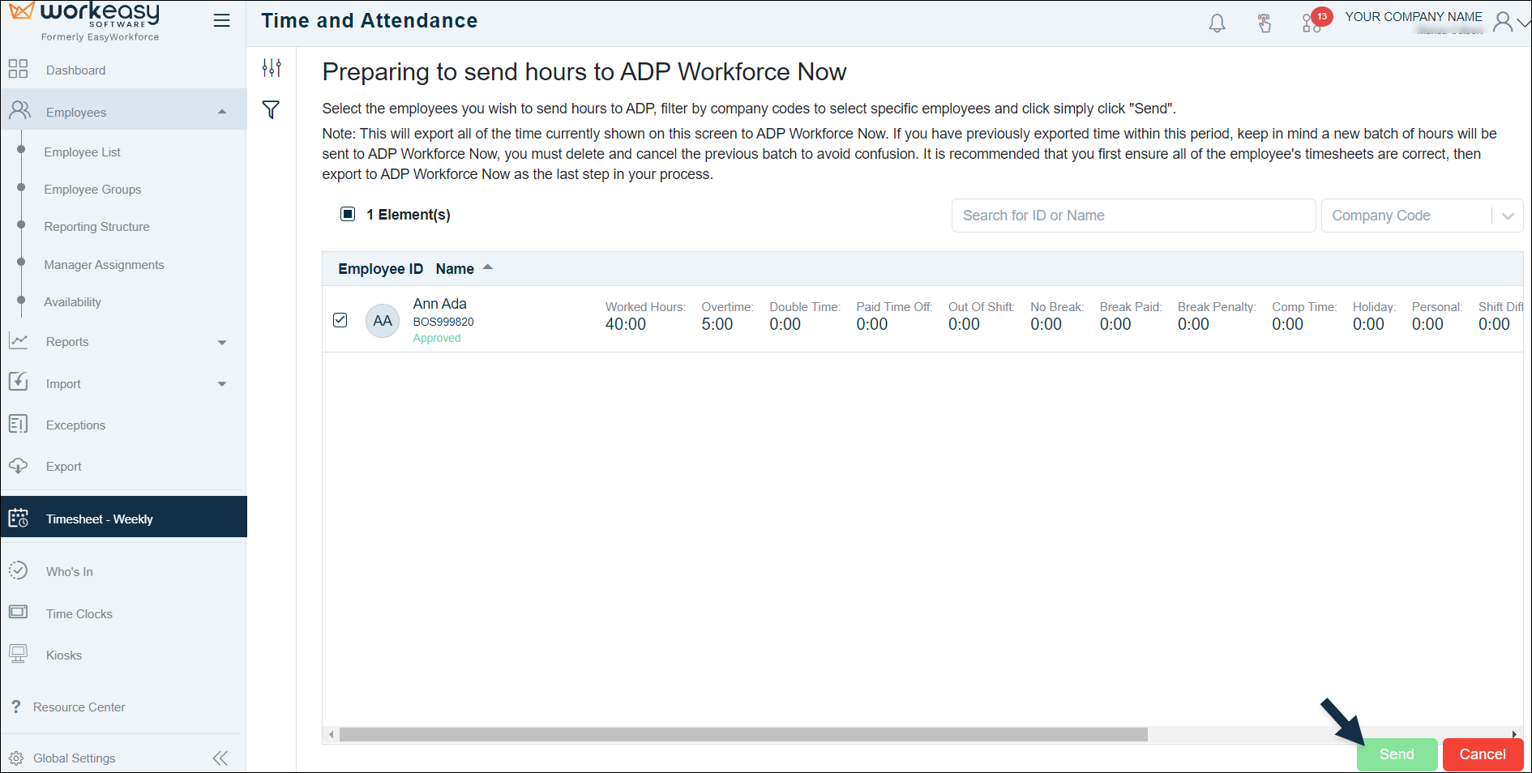Screen dimensions: 1532x773
Task: Open Global Settings label
Action: tap(74, 758)
